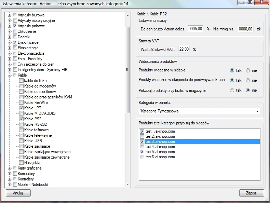The height and width of the screenshot is (203, 270).
Task: Select tak for Produkty widoczne w sklepie
Action: 232,70
